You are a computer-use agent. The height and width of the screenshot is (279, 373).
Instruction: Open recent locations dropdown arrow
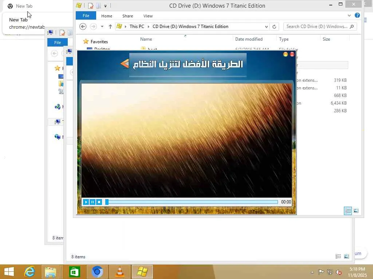[x=102, y=26]
